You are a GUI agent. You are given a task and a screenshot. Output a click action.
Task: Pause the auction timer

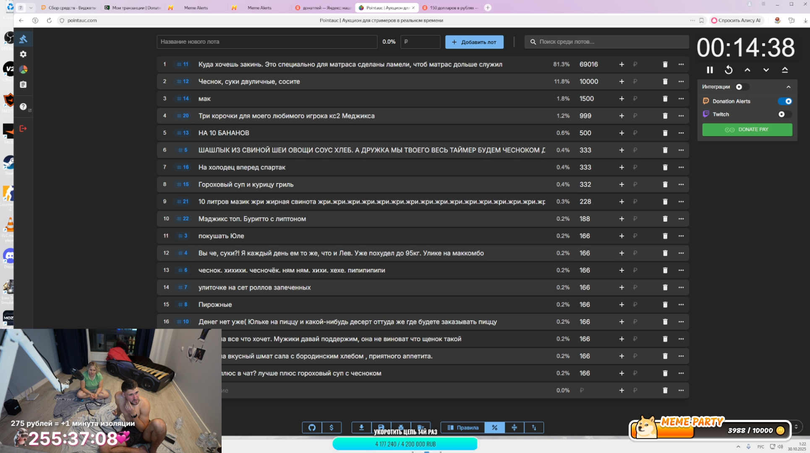click(710, 70)
